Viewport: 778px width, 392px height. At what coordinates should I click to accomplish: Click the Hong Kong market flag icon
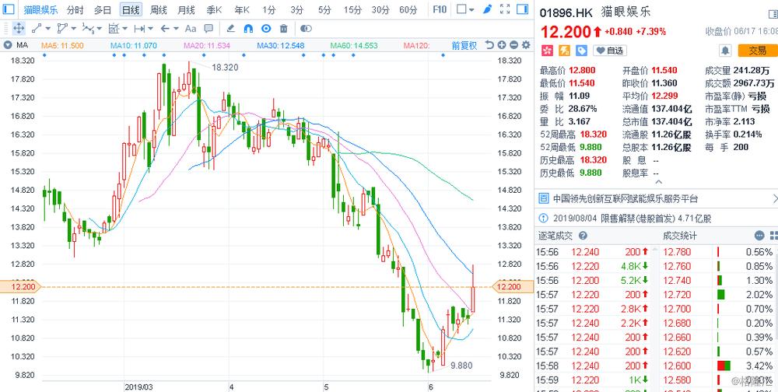pos(547,50)
